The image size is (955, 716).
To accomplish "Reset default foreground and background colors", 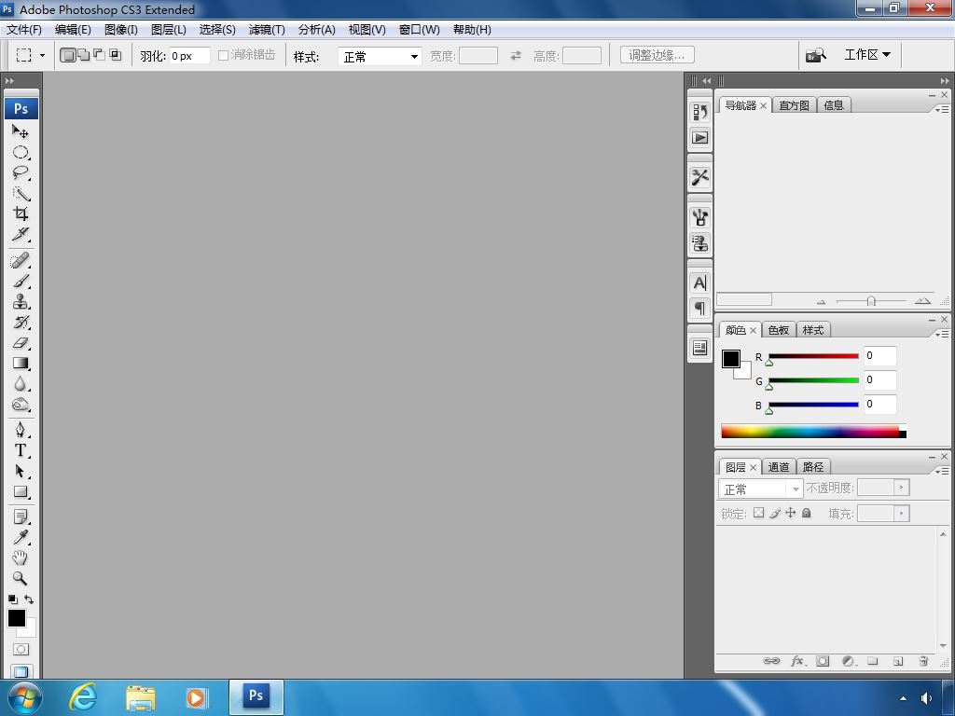I will pos(13,599).
